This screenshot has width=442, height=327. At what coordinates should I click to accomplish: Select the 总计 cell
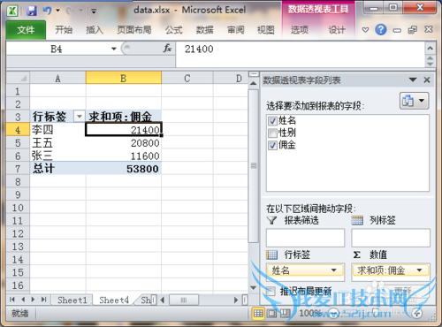coord(57,169)
